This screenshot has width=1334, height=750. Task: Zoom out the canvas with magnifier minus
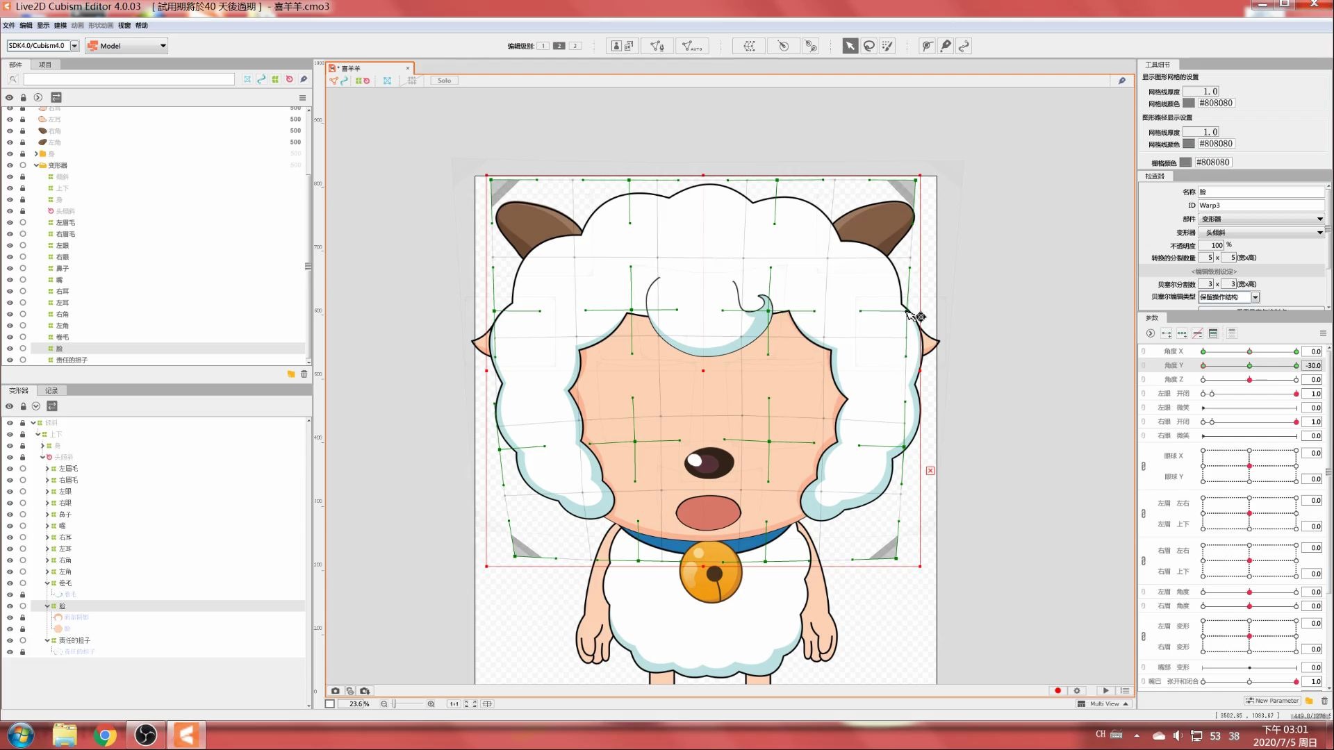[x=384, y=704]
